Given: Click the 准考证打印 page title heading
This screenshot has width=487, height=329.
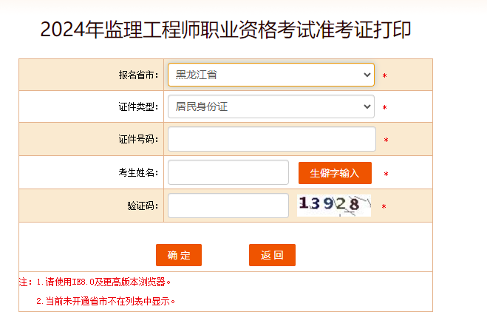Looking at the screenshot, I should (x=225, y=30).
